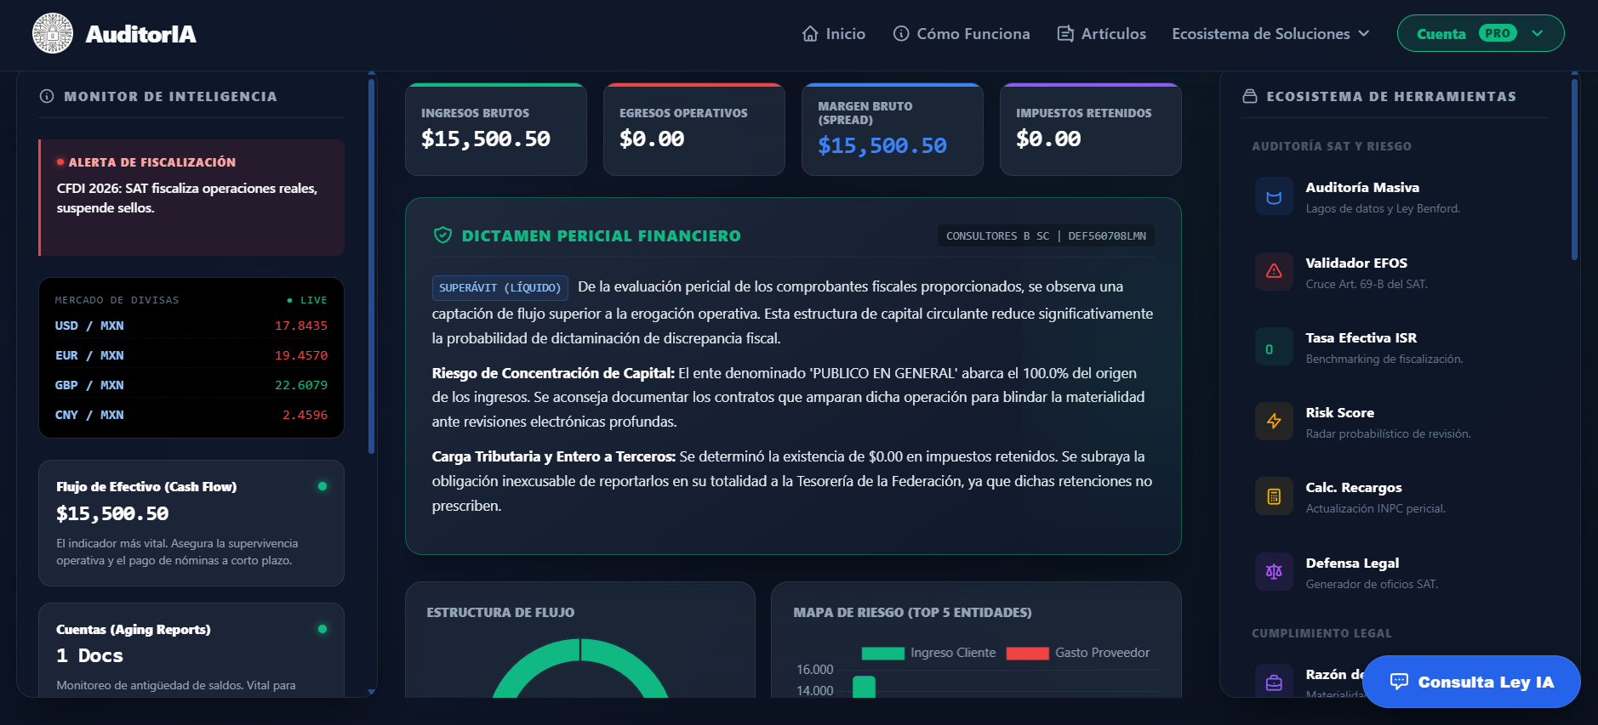Open the Validador EFOS tool
Image resolution: width=1598 pixels, height=725 pixels.
coord(1395,272)
